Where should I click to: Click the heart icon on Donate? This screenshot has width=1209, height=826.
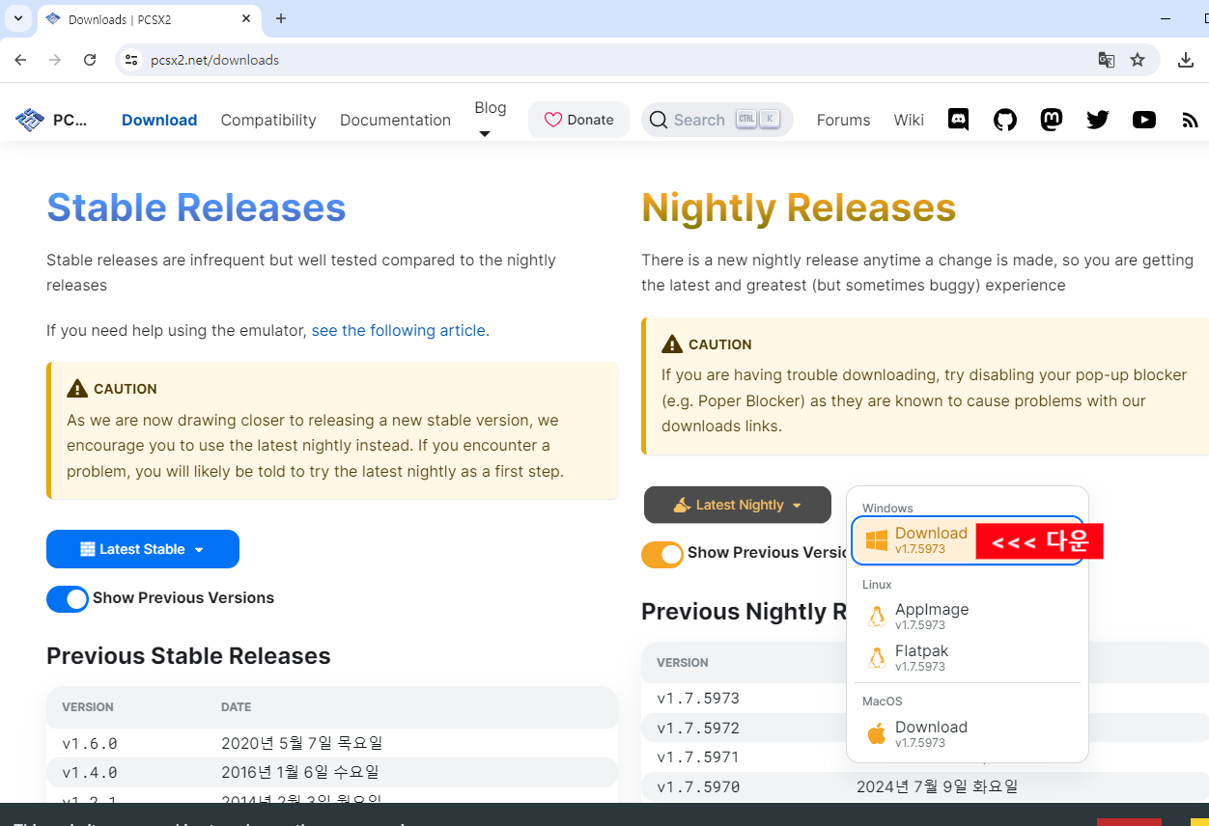click(553, 120)
